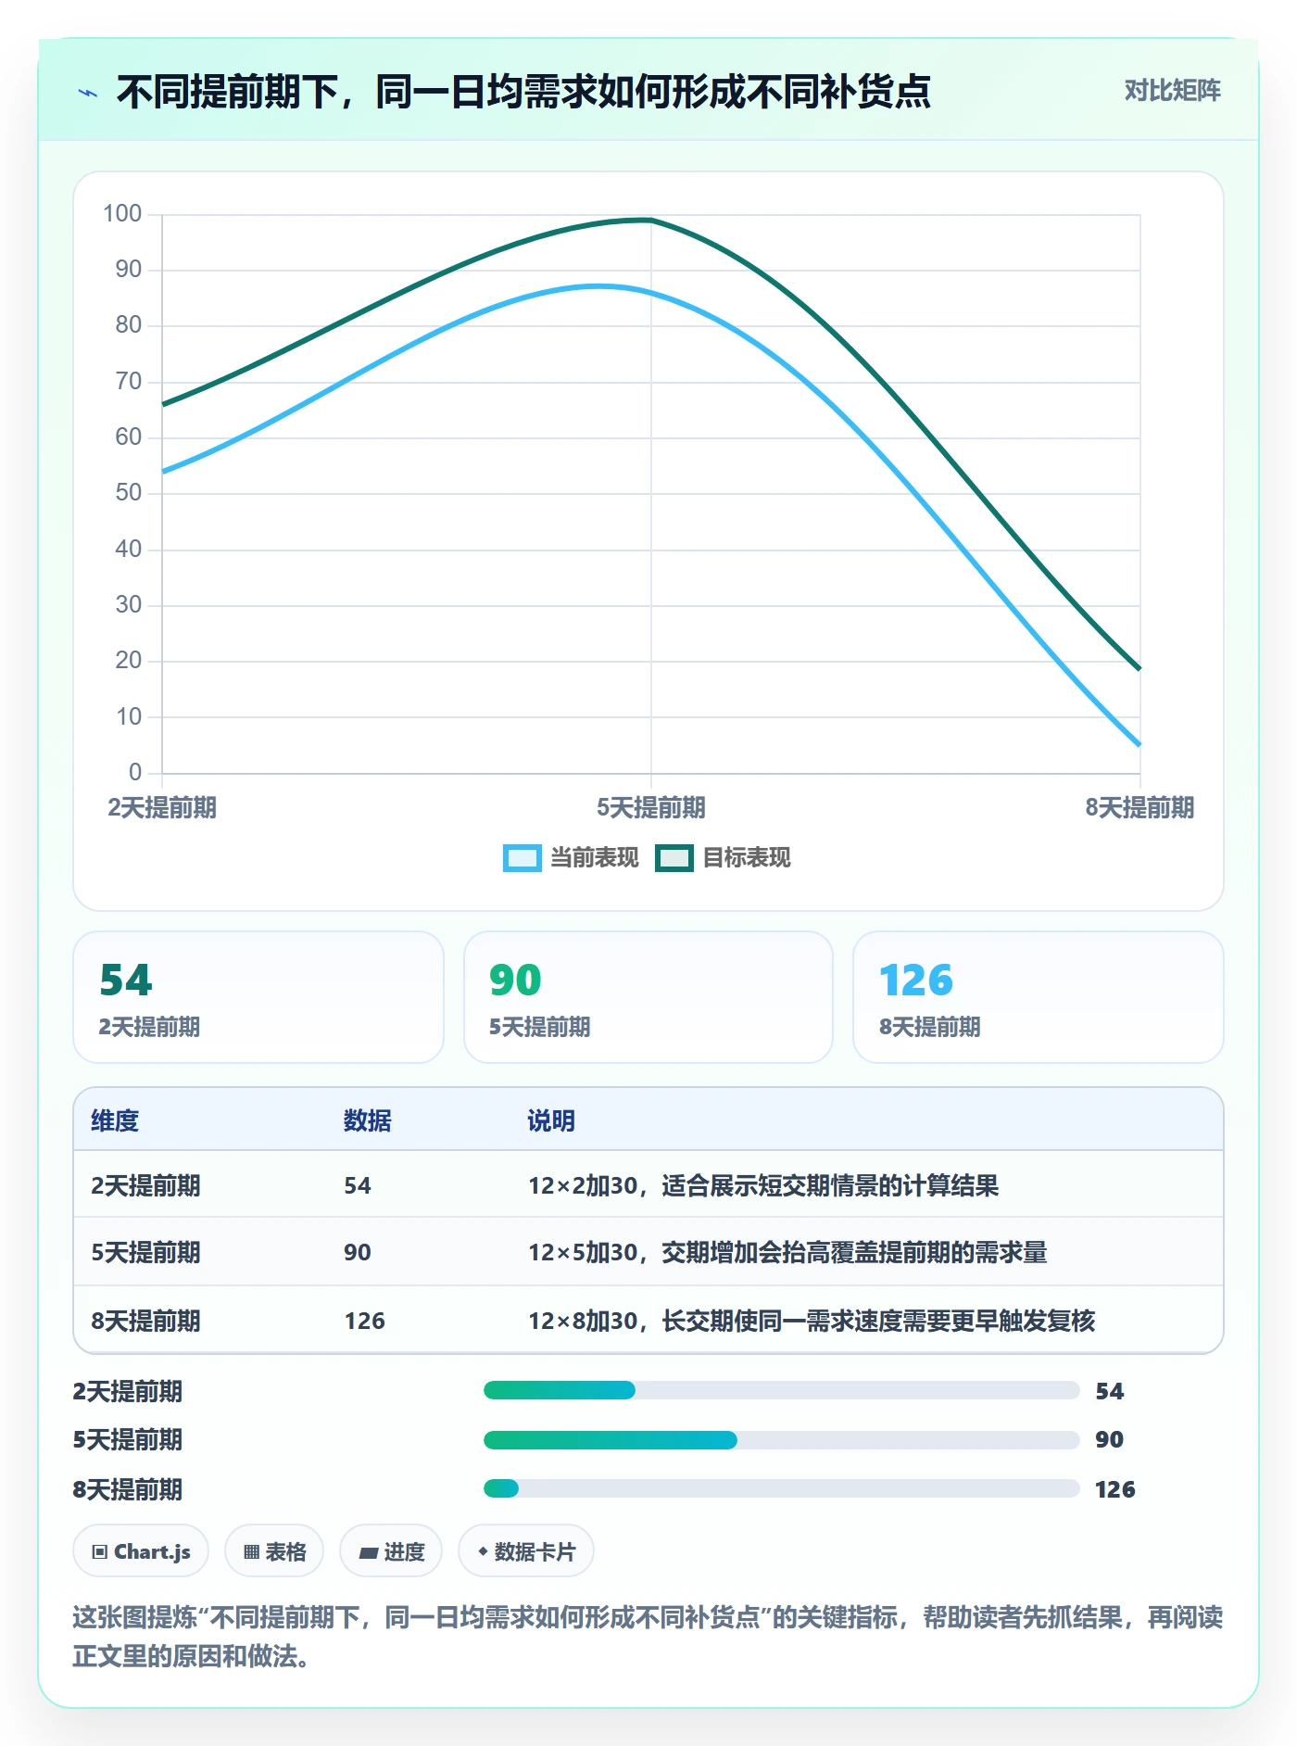This screenshot has width=1297, height=1746.
Task: Click the 维度 table column header
Action: (x=115, y=1120)
